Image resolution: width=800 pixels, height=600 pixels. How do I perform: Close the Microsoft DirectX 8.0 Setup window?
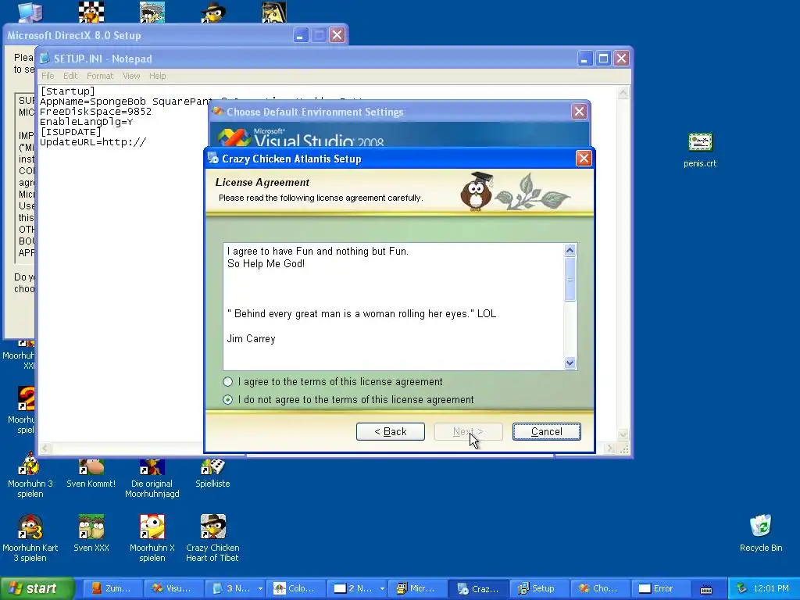[x=337, y=35]
